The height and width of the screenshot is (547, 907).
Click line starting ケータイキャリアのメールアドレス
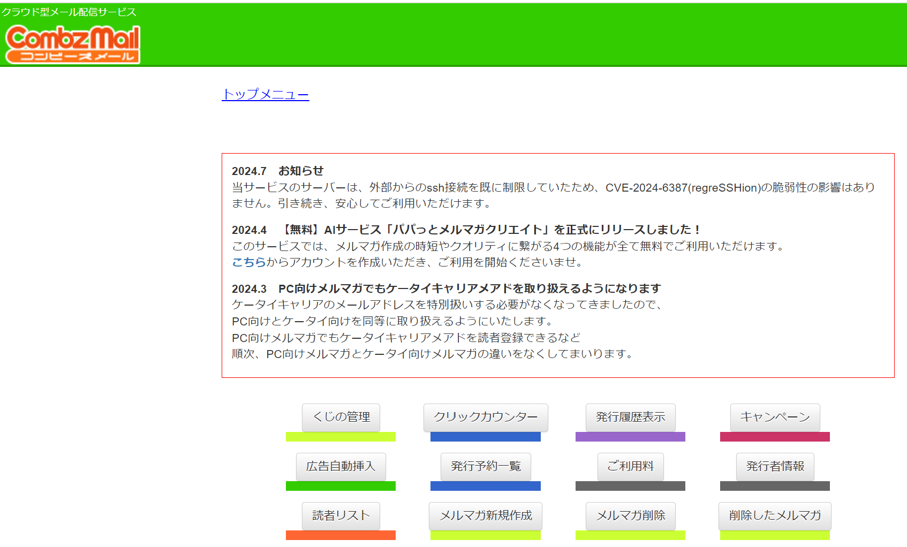[448, 305]
